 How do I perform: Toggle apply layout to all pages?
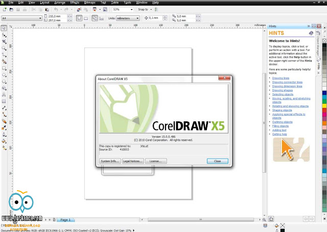(95, 18)
